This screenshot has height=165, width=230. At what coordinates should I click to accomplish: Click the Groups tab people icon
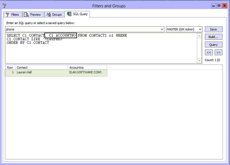tap(49, 15)
